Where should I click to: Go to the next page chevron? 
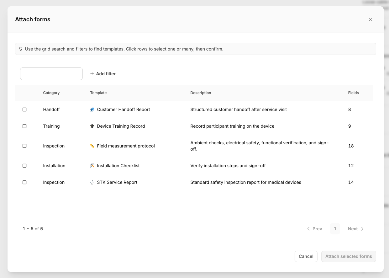(362, 229)
